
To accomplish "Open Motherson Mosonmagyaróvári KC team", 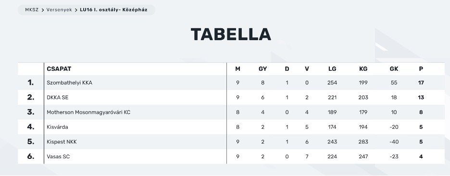I will click(88, 112).
